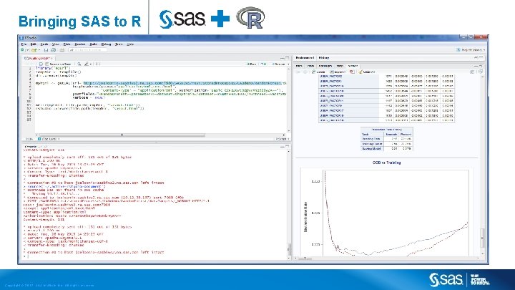Click the Save current document icon
Image resolution: width=515 pixels, height=290 pixels.
46,50
